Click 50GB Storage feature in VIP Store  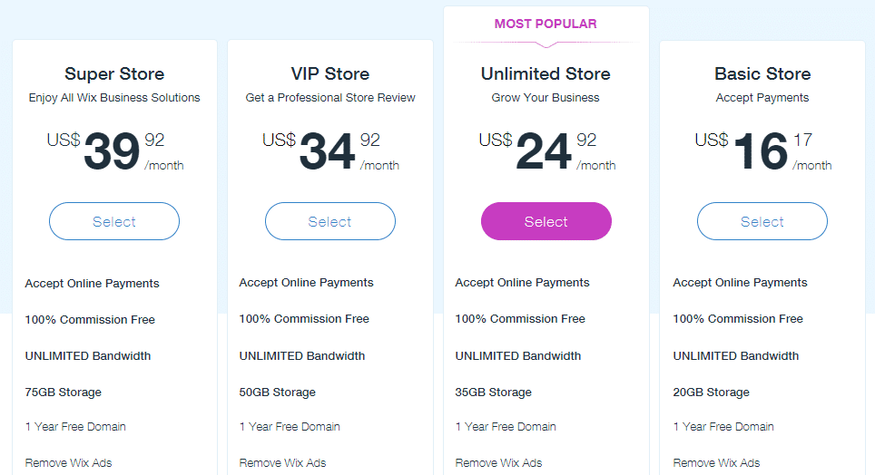pos(278,393)
